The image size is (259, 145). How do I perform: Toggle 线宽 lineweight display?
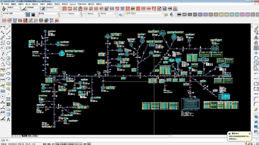[x=85, y=144]
